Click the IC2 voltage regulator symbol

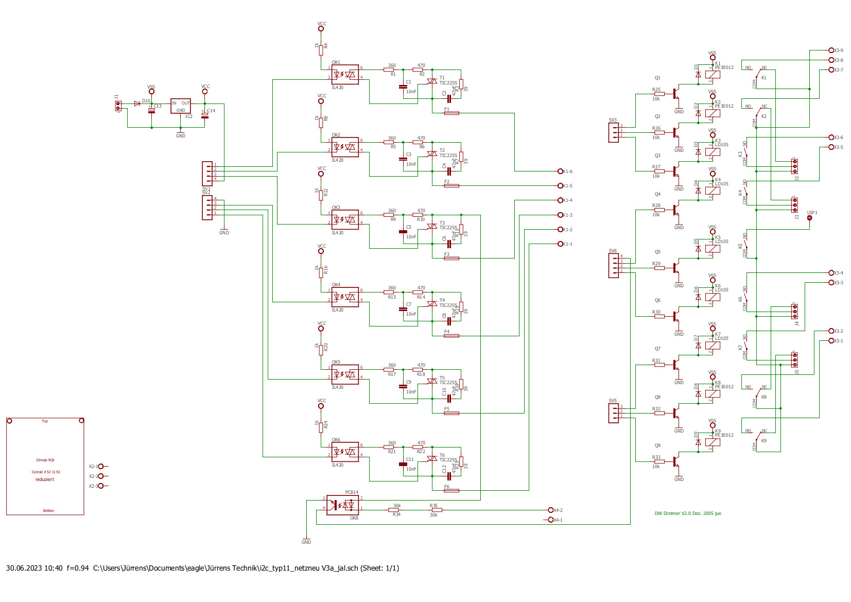coord(180,106)
